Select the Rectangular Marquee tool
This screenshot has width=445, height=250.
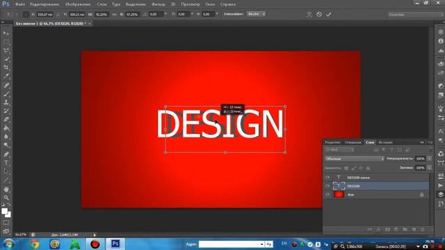[6, 42]
